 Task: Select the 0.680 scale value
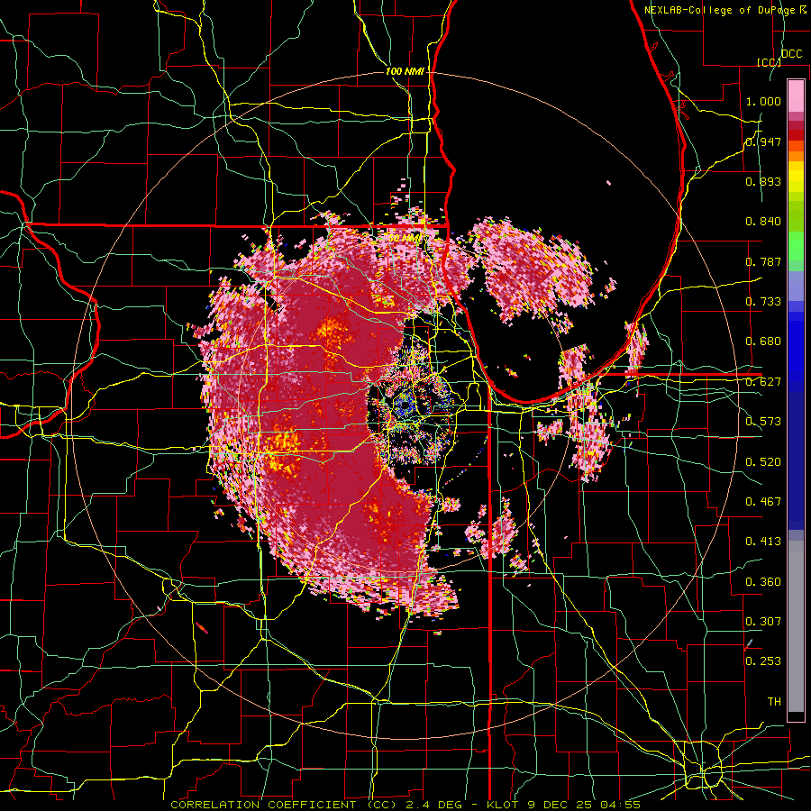(x=763, y=342)
